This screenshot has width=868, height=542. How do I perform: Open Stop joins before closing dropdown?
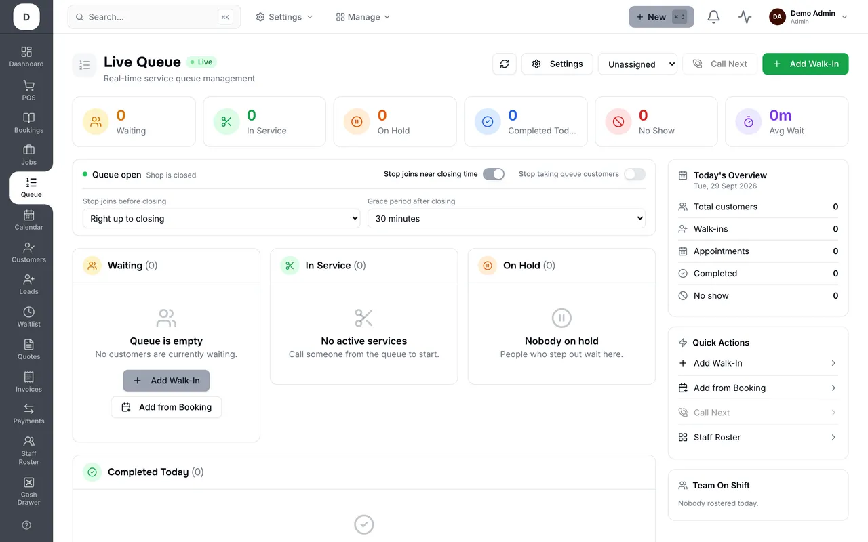tap(221, 218)
